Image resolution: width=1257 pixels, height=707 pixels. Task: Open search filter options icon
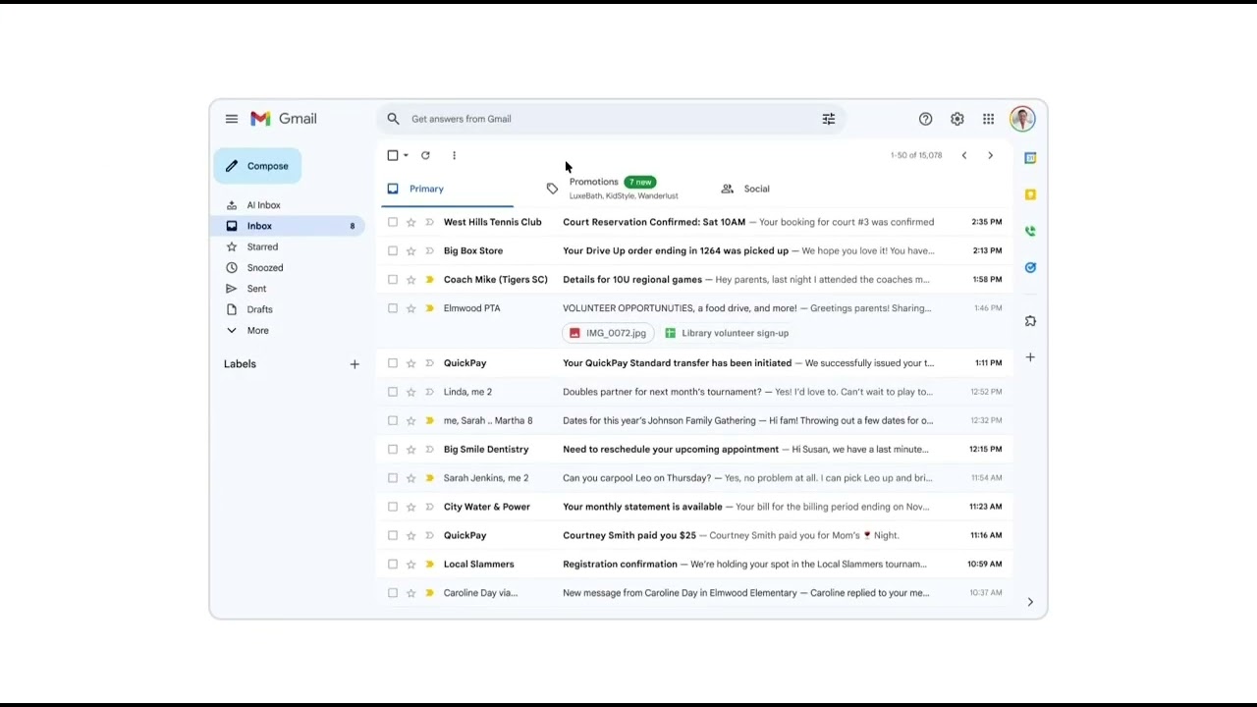pyautogui.click(x=829, y=119)
